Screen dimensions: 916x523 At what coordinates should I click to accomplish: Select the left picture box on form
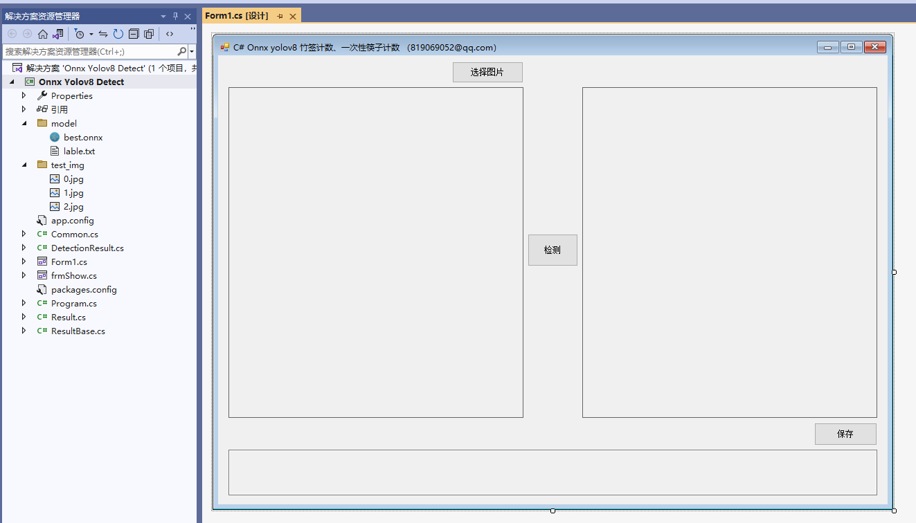pos(376,253)
